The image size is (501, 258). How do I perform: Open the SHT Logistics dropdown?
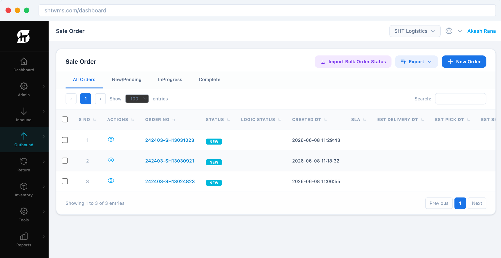point(415,31)
